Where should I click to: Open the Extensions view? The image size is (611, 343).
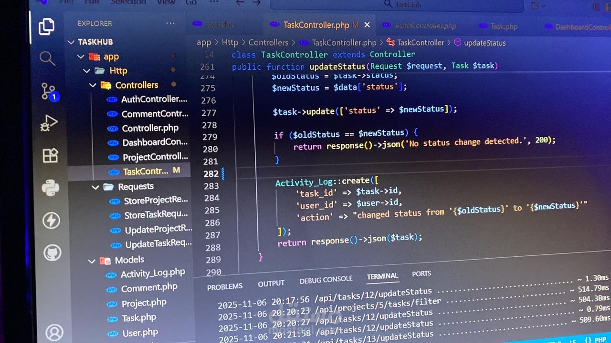[x=50, y=155]
